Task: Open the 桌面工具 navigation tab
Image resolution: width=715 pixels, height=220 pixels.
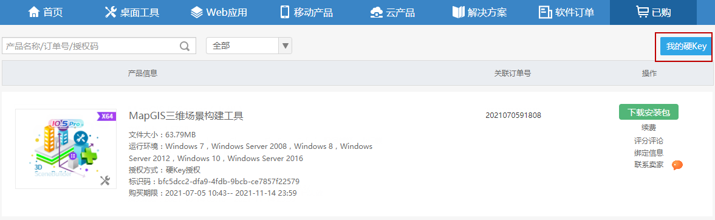Action: coord(132,12)
